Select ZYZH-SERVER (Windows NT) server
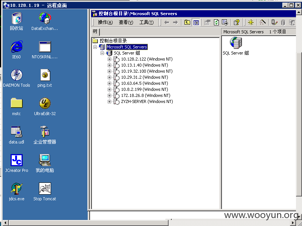 tap(147, 101)
